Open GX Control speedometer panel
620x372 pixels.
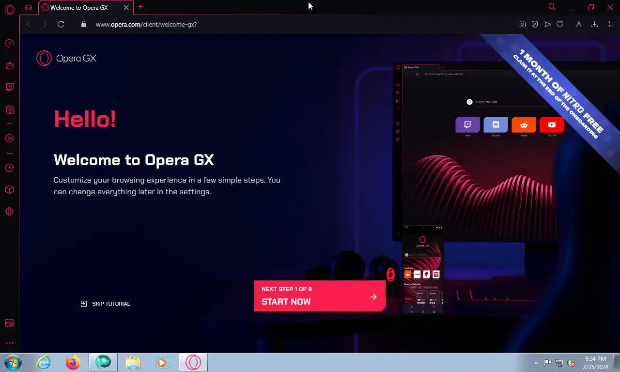[9, 44]
